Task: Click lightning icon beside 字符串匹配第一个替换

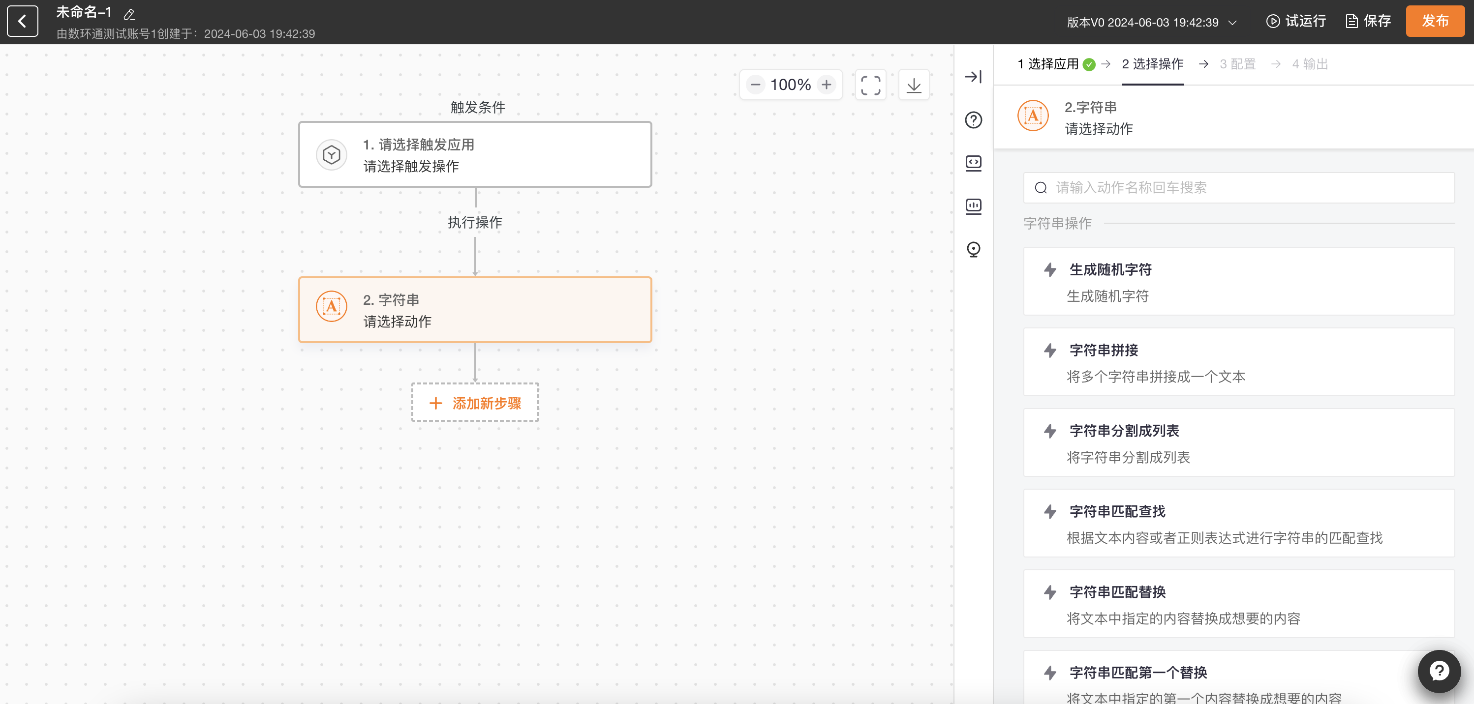Action: pos(1049,673)
